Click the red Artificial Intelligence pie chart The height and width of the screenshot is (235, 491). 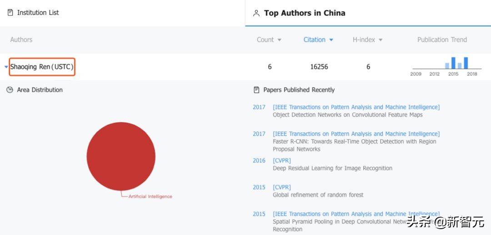click(x=121, y=156)
